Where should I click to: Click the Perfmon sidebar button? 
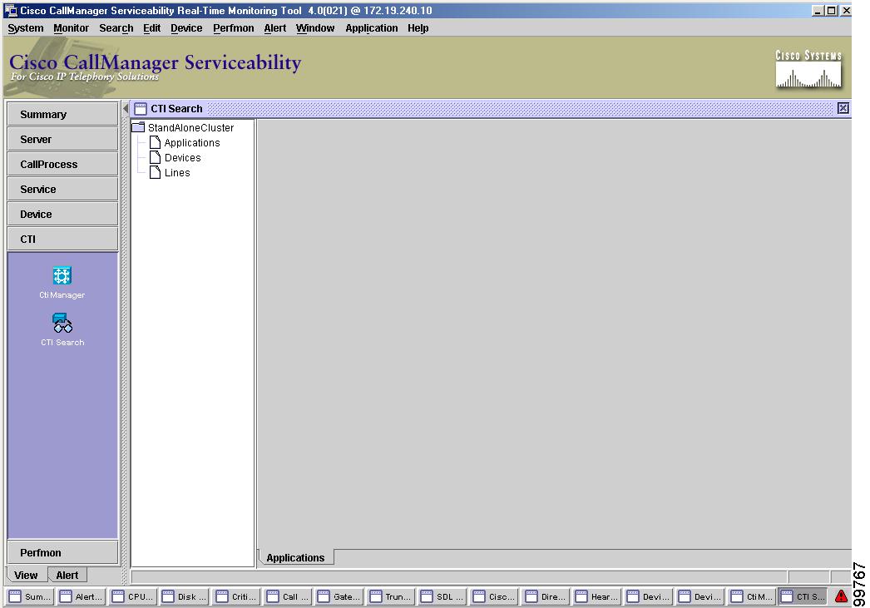62,552
